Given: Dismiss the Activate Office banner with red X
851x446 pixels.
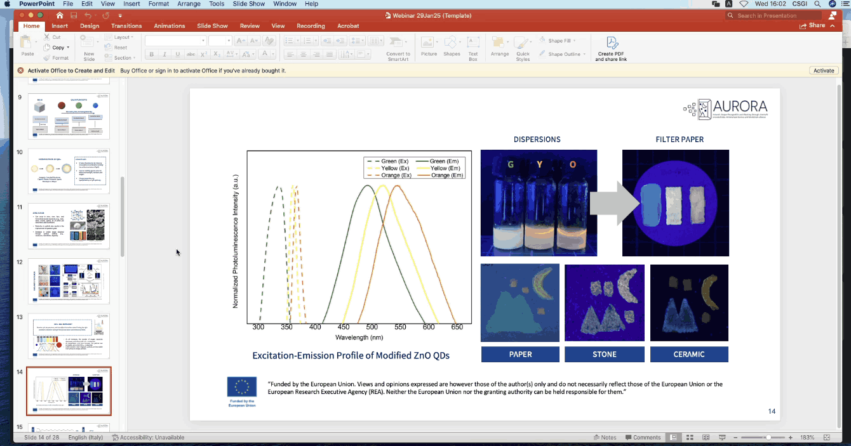Looking at the screenshot, I should (x=21, y=70).
